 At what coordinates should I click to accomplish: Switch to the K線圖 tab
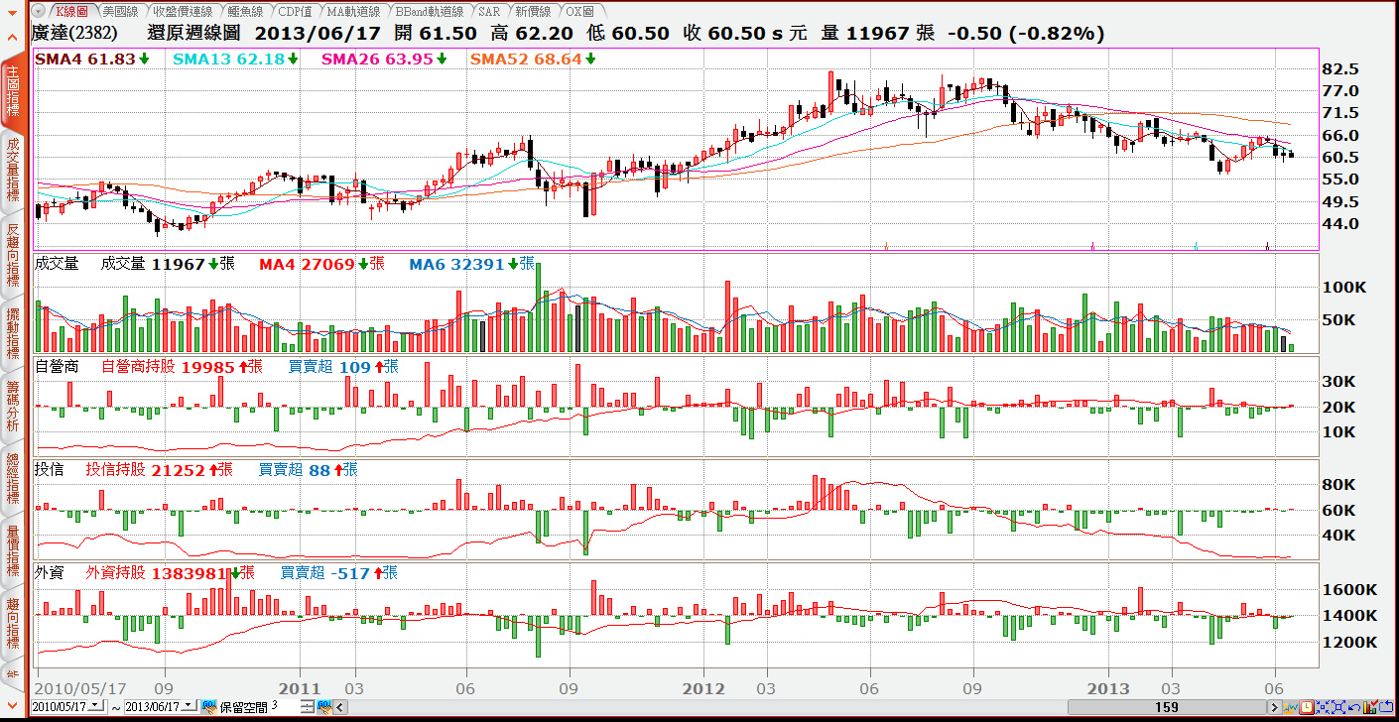(71, 11)
